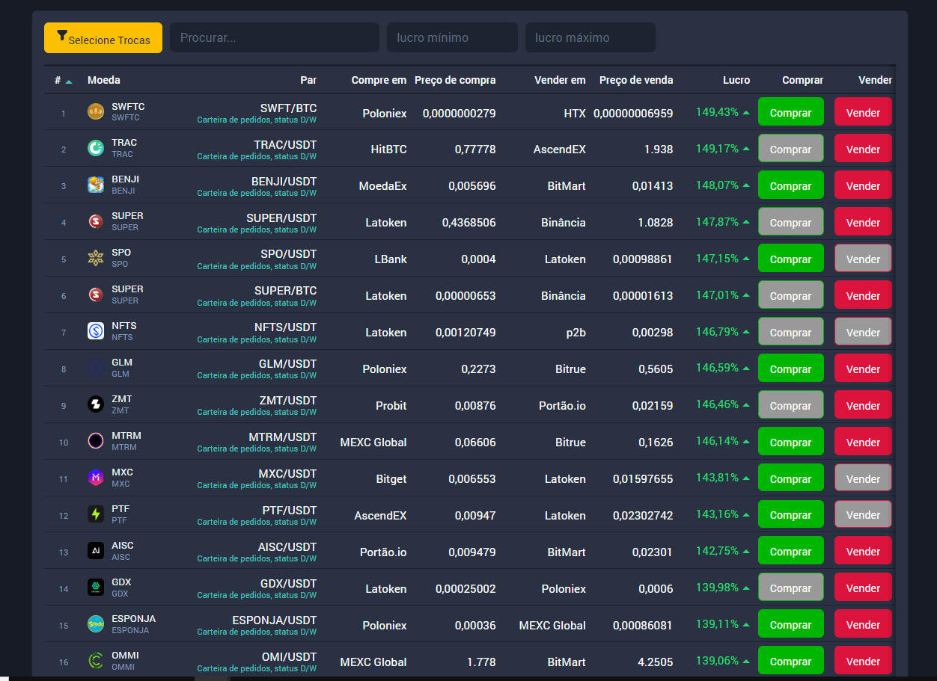Click the NFTS coin icon
937x681 pixels.
pyautogui.click(x=96, y=331)
